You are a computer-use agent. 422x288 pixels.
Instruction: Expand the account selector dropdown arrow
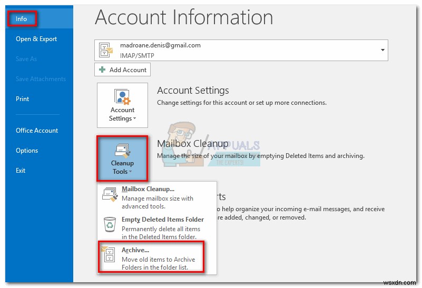click(382, 50)
